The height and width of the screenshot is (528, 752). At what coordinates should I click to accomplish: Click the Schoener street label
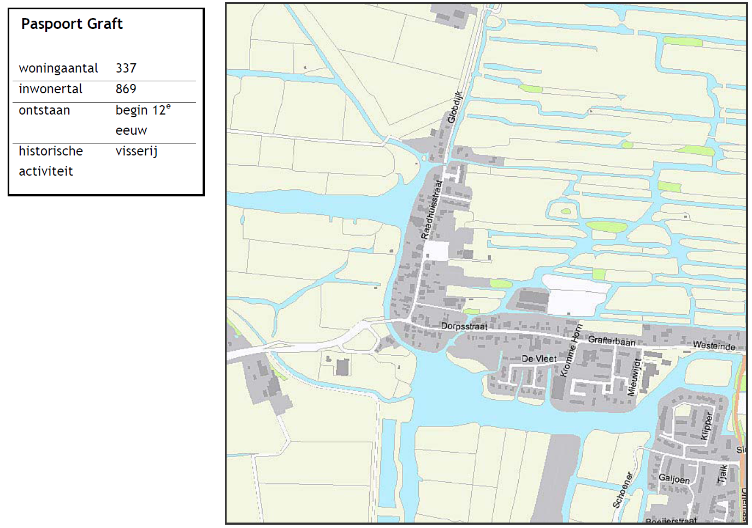(x=622, y=490)
